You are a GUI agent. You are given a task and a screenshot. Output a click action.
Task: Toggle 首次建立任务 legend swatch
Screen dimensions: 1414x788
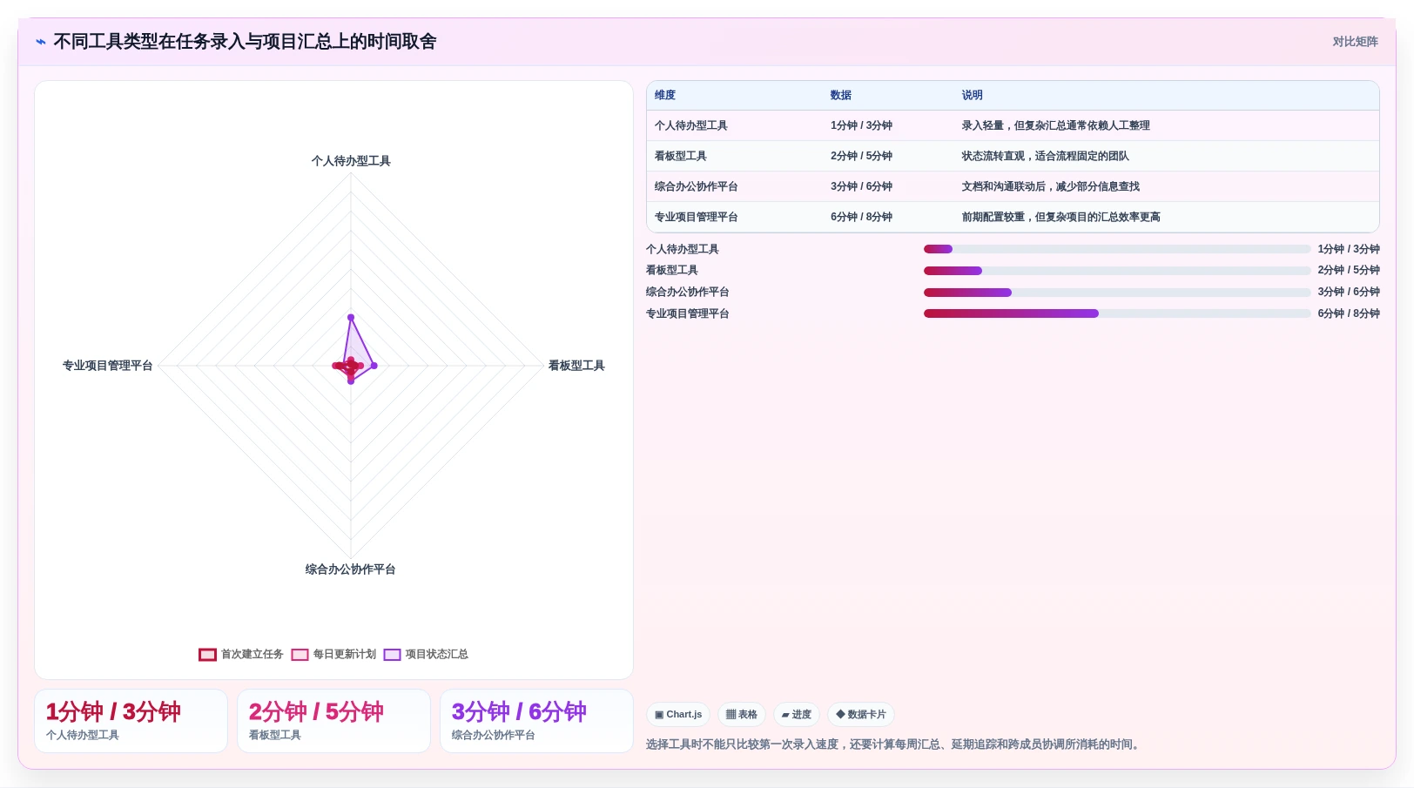[207, 655]
